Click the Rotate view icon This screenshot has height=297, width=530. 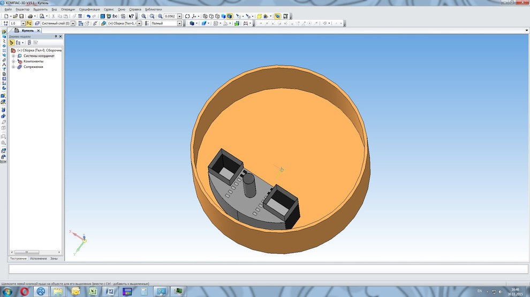click(x=187, y=17)
